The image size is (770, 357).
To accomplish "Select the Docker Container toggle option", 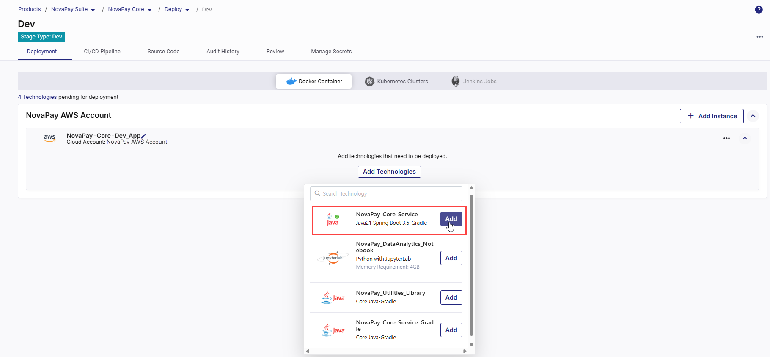I will (x=313, y=82).
